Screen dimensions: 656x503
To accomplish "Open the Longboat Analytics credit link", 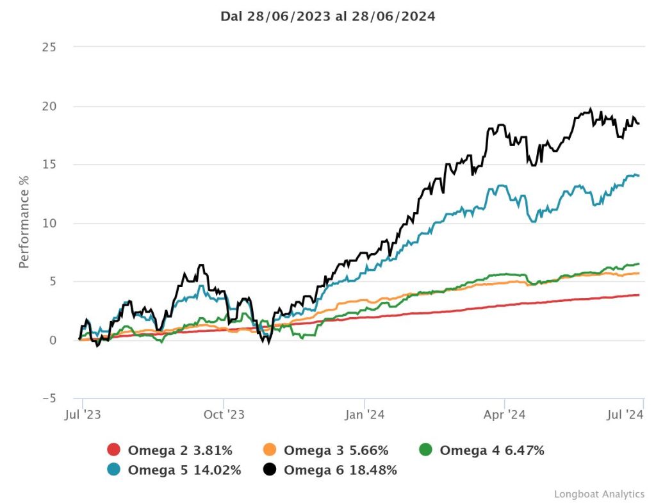I will pyautogui.click(x=599, y=493).
